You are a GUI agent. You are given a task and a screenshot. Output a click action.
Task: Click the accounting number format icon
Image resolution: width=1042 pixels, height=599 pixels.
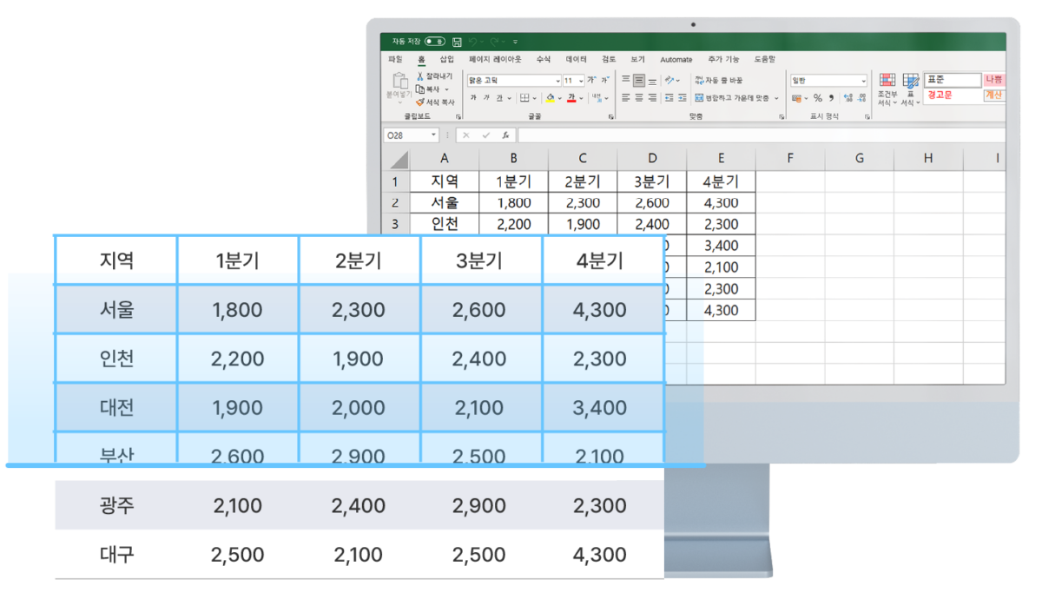(796, 98)
